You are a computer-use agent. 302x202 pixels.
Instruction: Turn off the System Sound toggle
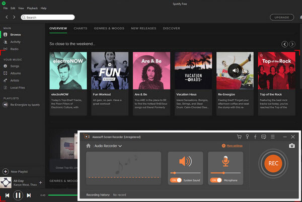click(x=176, y=180)
